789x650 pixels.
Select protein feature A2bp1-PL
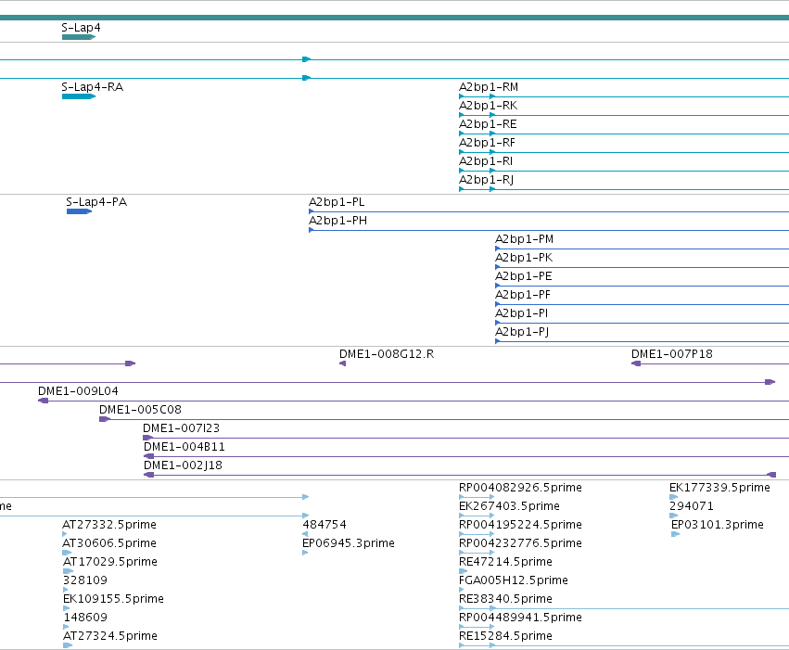coord(337,202)
